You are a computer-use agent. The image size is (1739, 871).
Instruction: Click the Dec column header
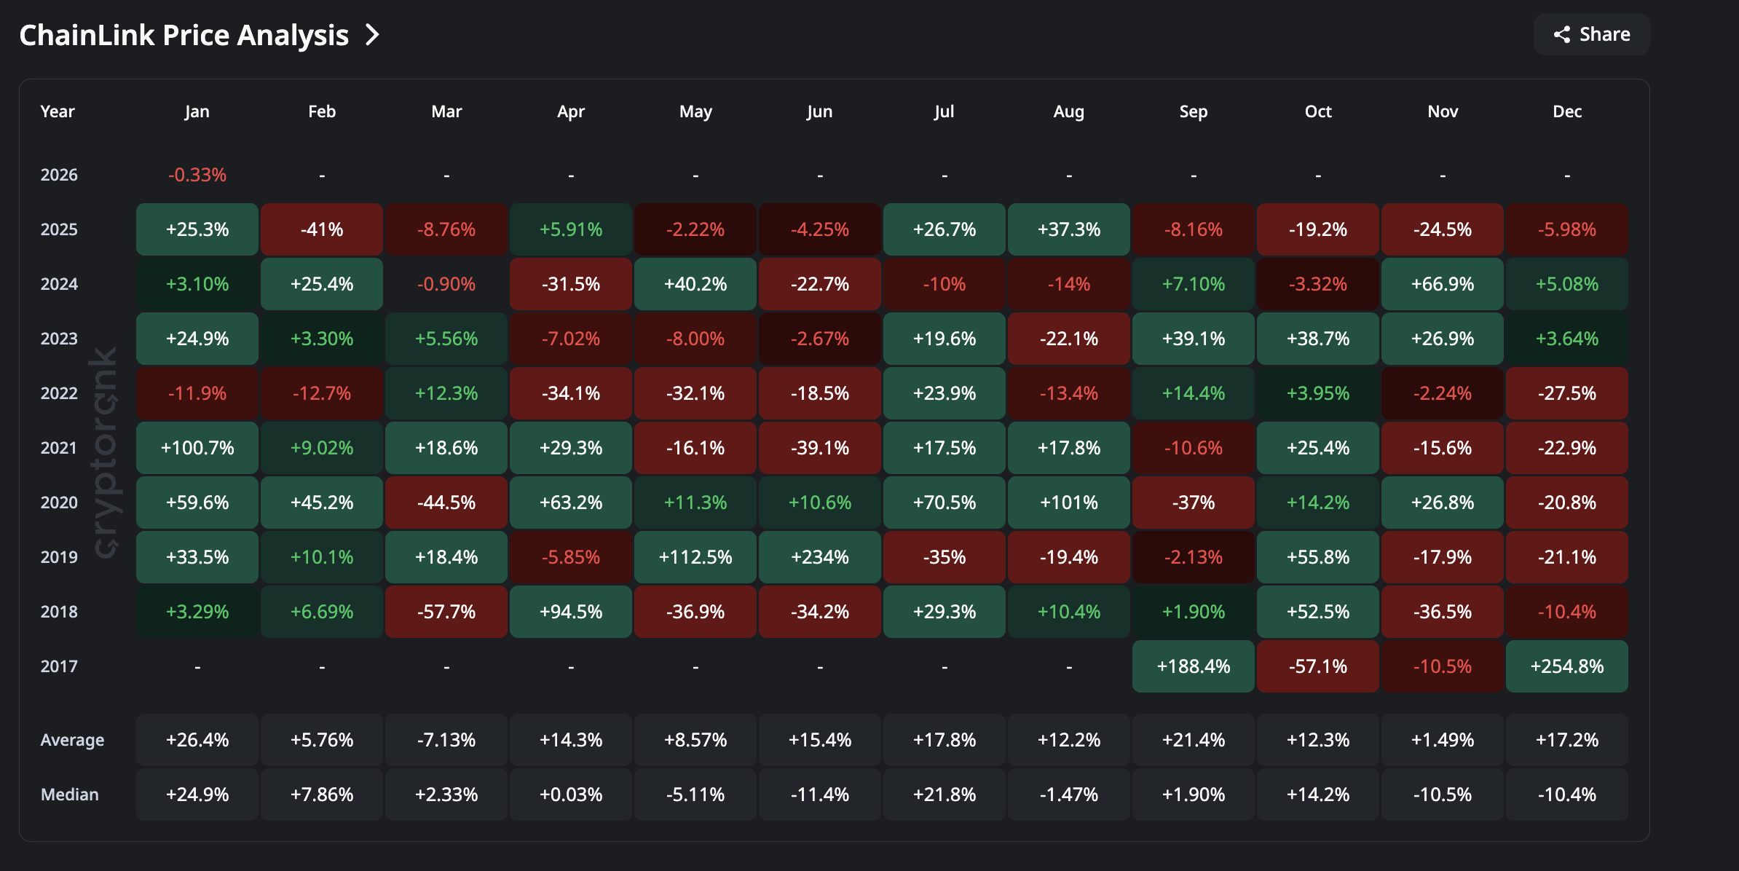click(1567, 111)
